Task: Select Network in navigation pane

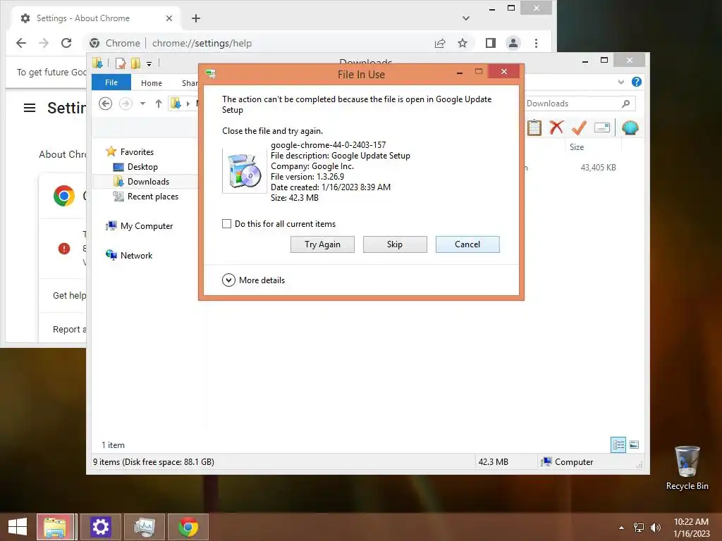Action: pyautogui.click(x=136, y=255)
